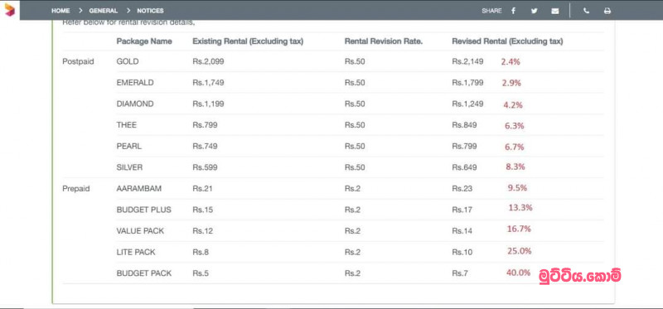Click the Sinhala watermark text

click(580, 276)
